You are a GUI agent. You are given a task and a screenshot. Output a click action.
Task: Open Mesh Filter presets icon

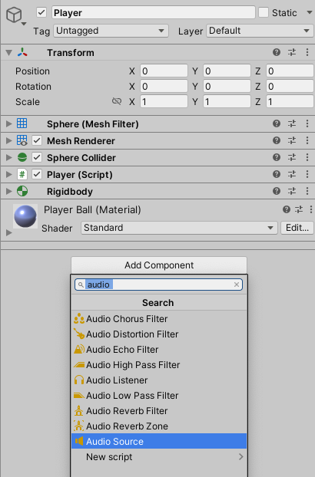click(x=292, y=123)
